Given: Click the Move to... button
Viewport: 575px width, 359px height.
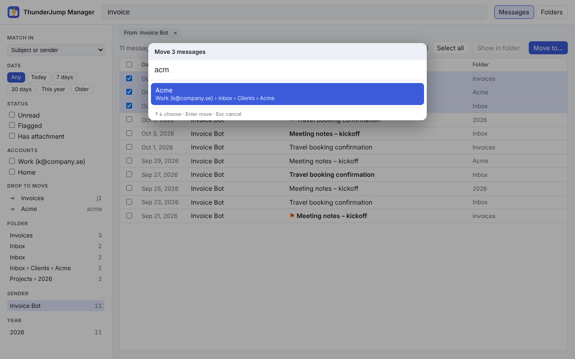Looking at the screenshot, I should 548,48.
